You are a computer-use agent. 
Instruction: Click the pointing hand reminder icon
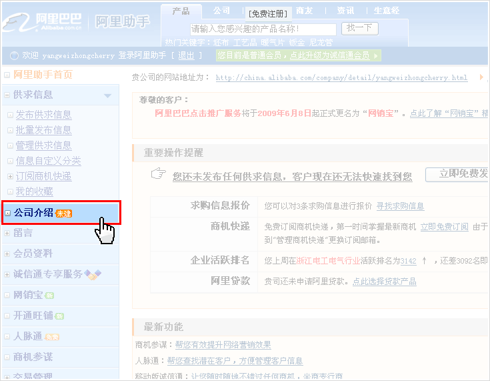coord(159,173)
